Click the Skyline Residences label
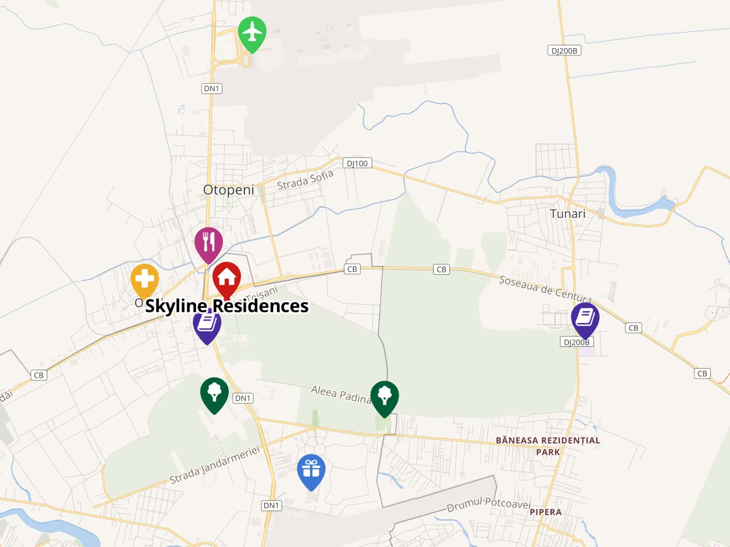730x547 pixels. [x=227, y=306]
